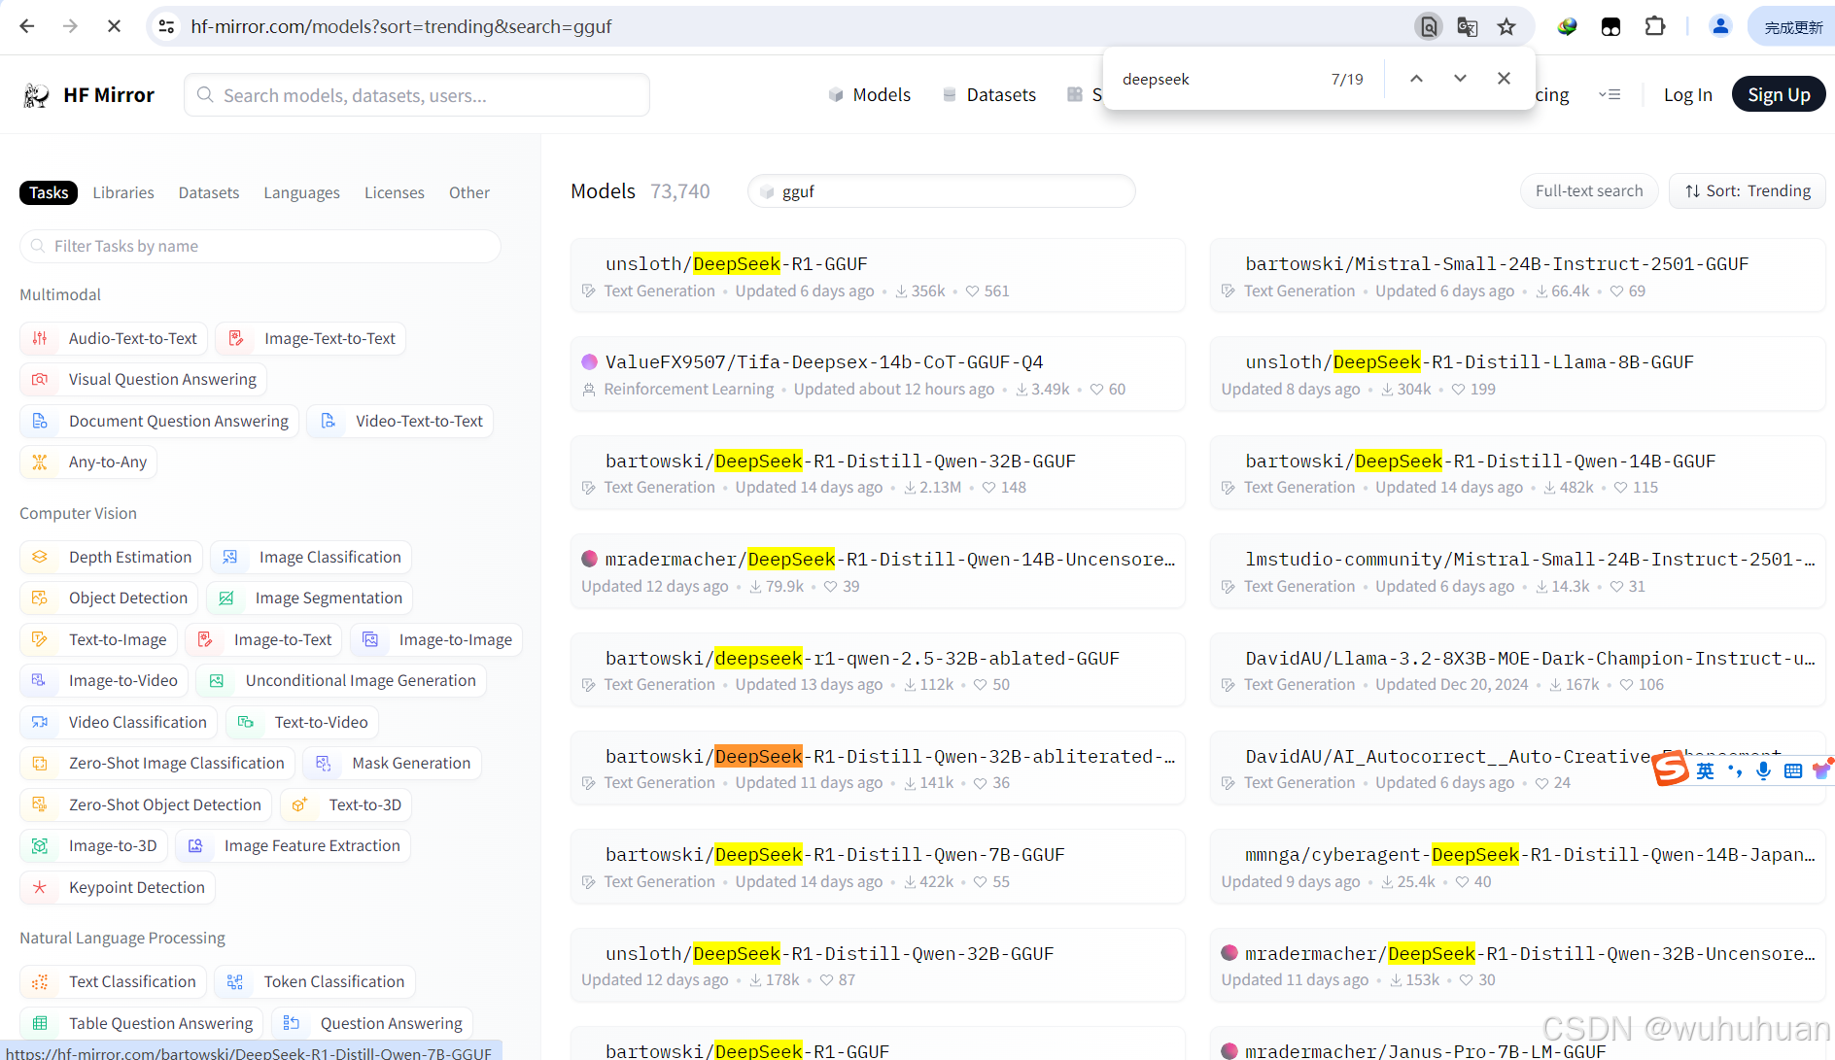
Task: Select Audio-Text-to-Text task filter
Action: tap(114, 338)
